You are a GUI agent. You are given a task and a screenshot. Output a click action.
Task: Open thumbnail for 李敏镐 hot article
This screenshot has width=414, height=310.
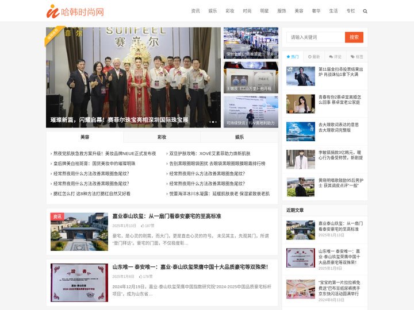coord(301,160)
